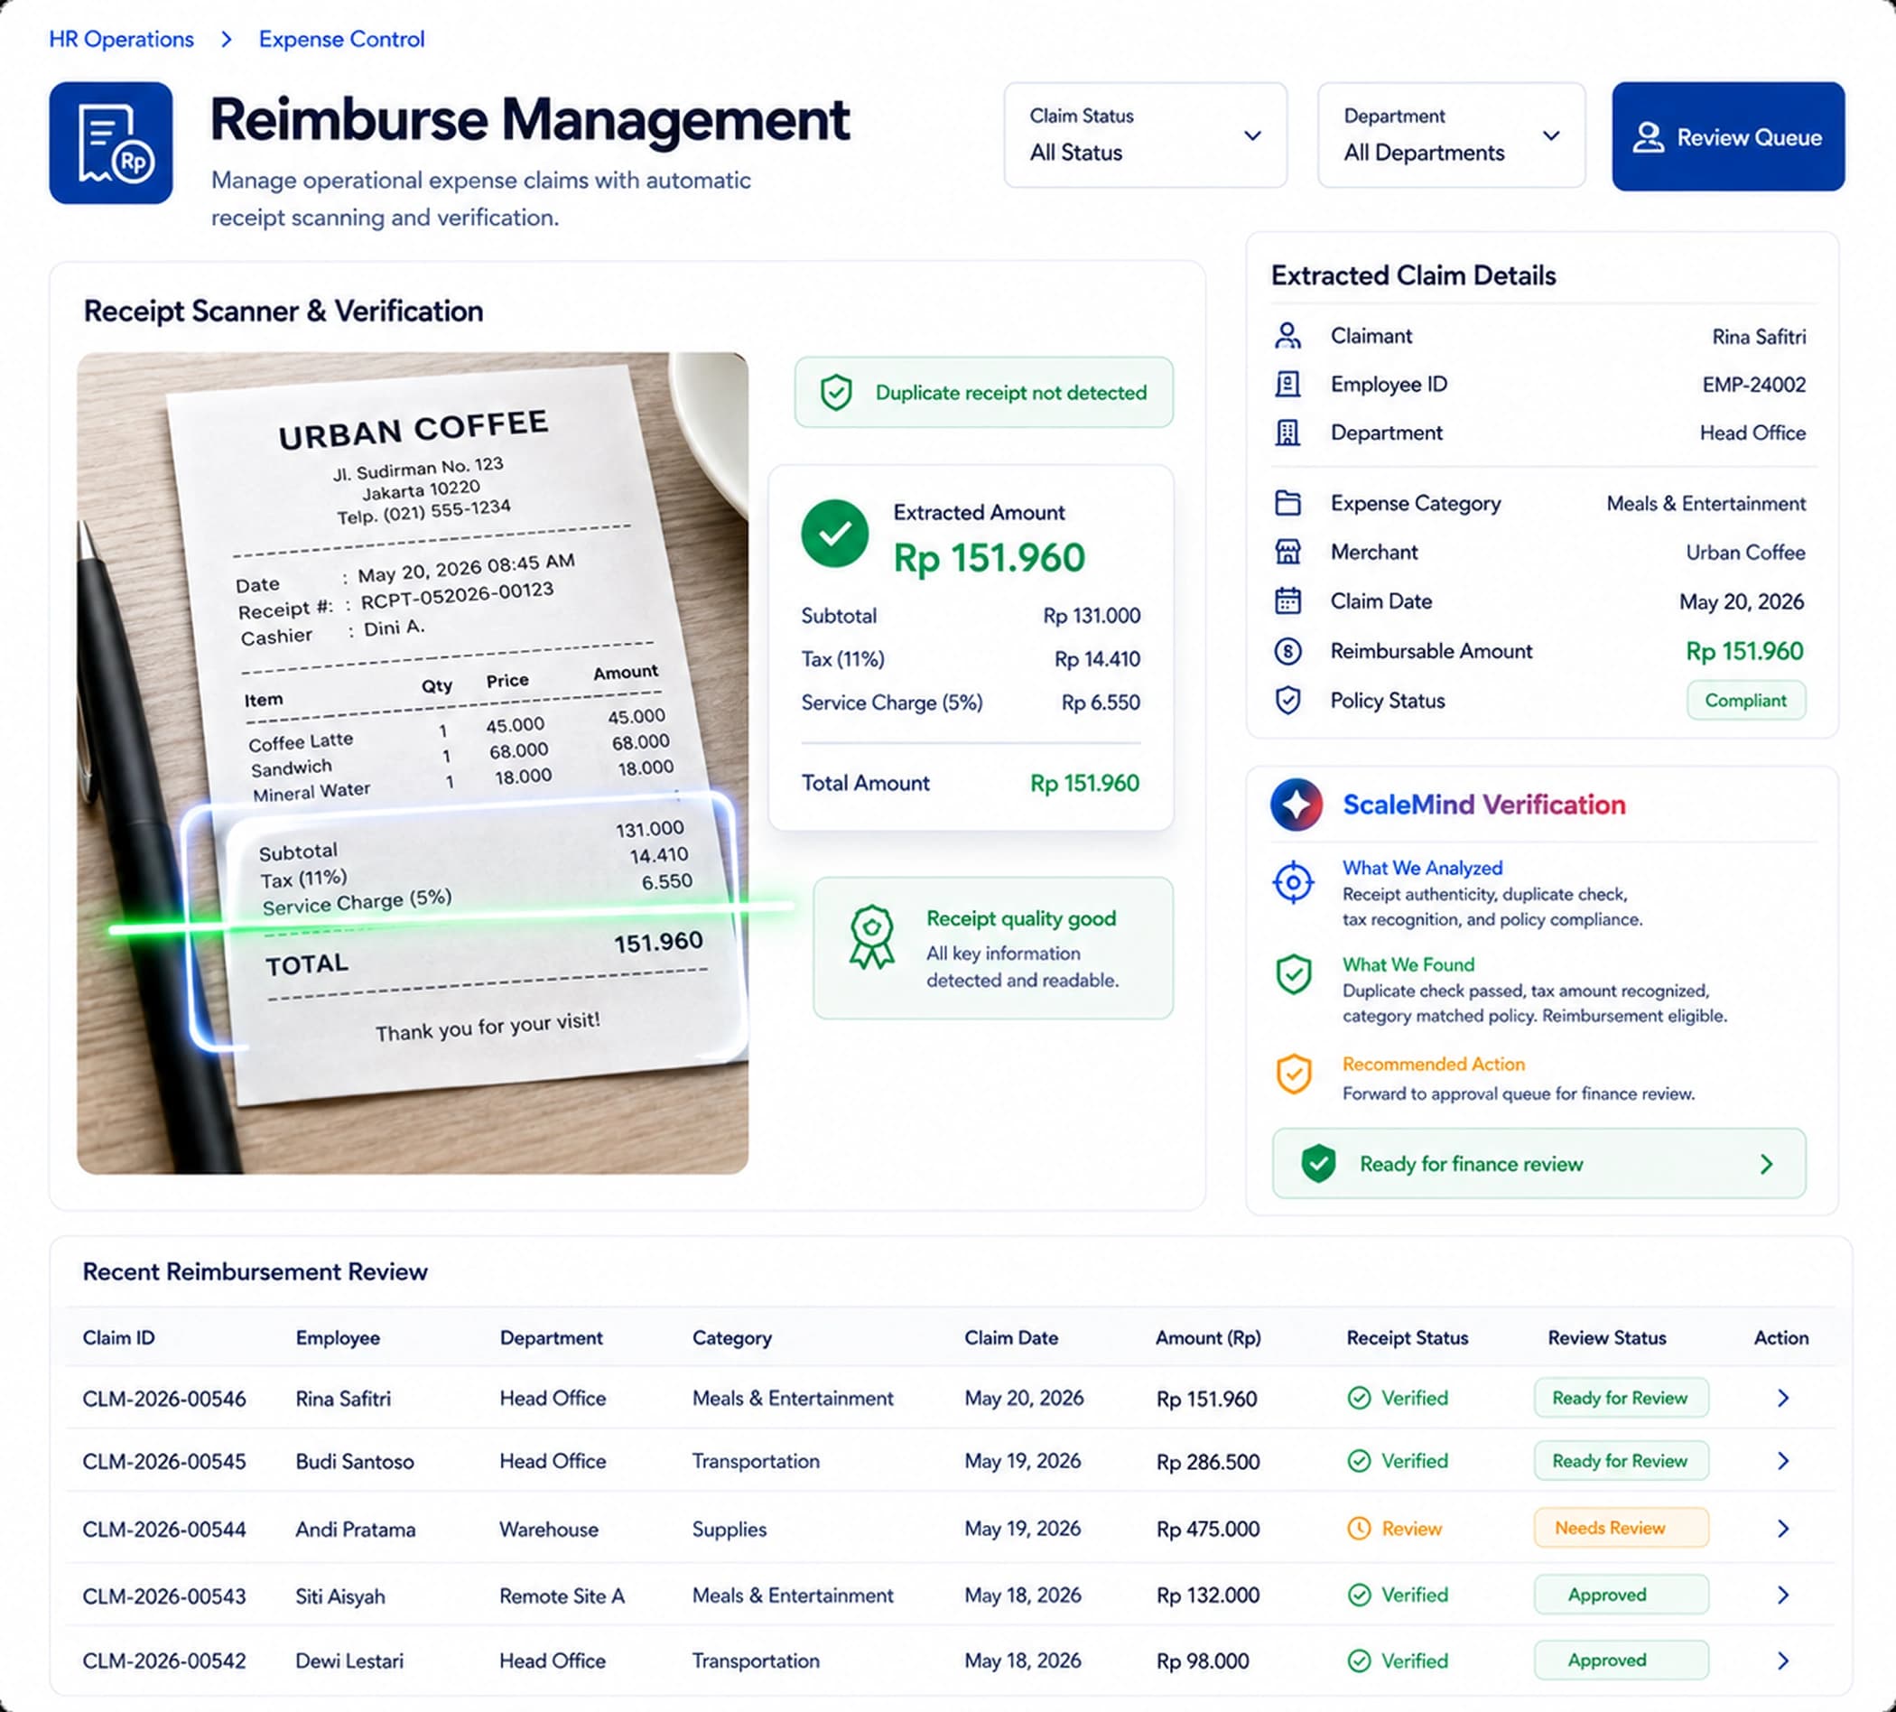
Task: Open claim CLM-2026-00546 row arrow
Action: click(1783, 1399)
